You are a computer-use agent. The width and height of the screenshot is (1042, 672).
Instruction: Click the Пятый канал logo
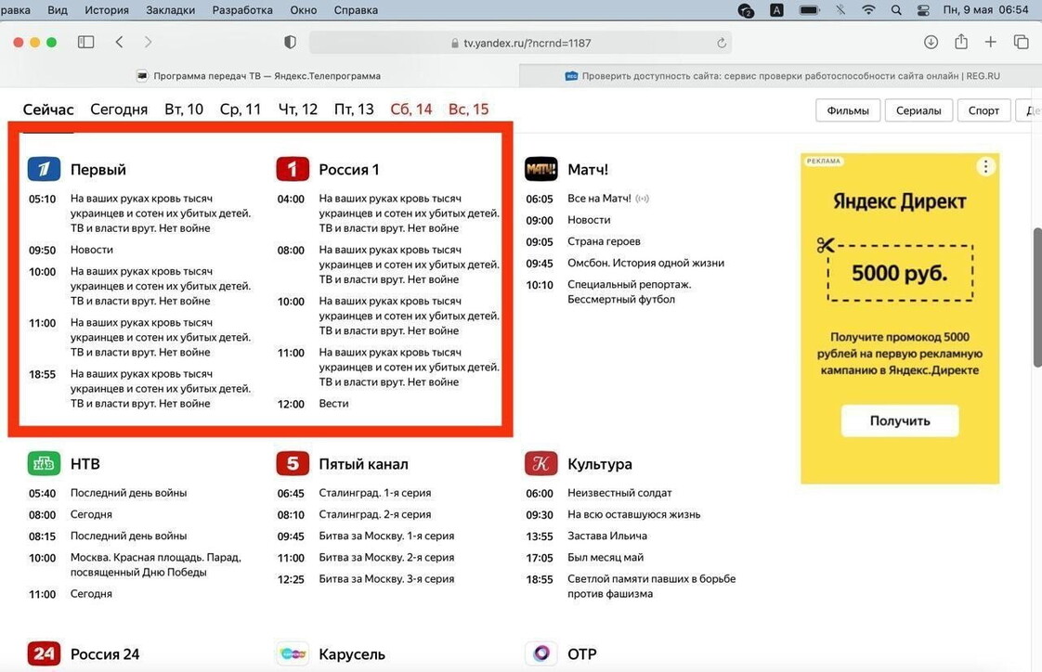pos(293,463)
